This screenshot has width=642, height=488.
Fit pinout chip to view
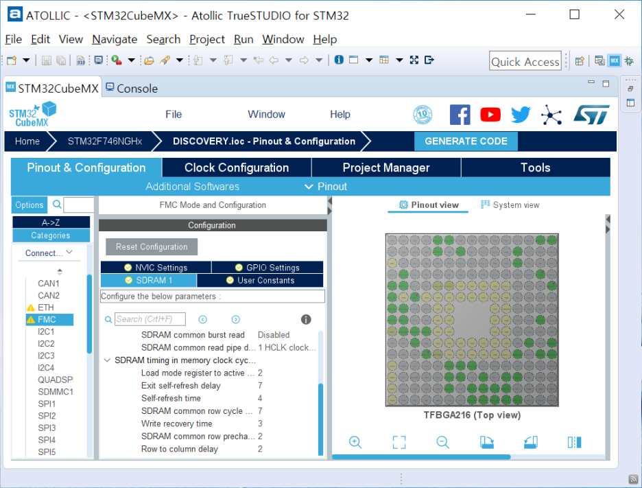(x=399, y=442)
